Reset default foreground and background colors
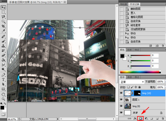166x121 pixels. point(1,103)
